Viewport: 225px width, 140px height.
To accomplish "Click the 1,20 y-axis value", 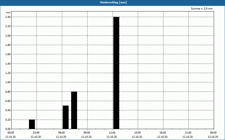I will coord(8,73).
